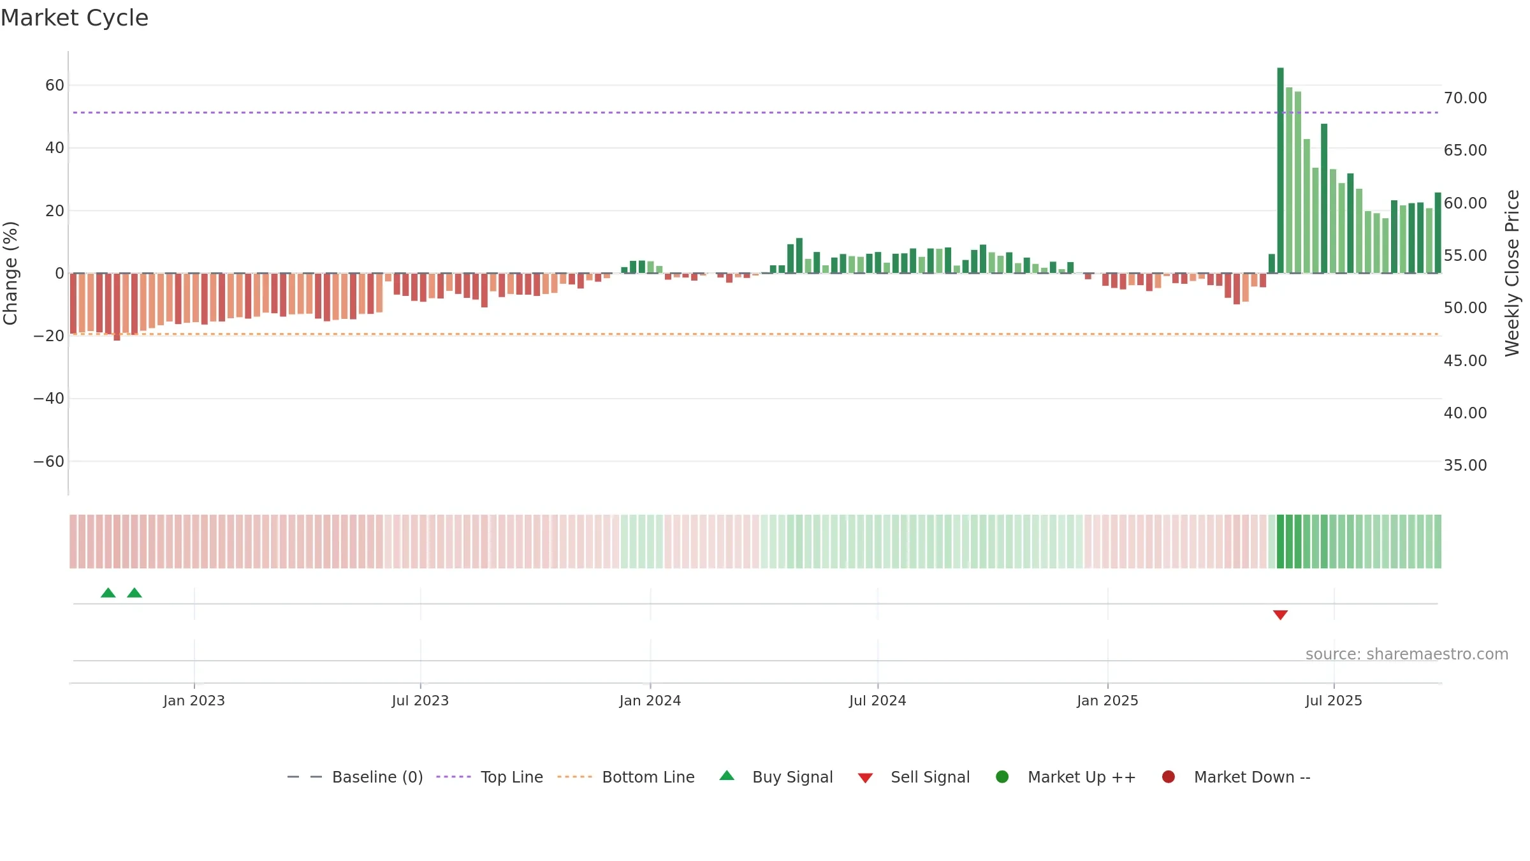Click the −60 tick on Change axis
This screenshot has height=861, width=1530.
coord(49,462)
